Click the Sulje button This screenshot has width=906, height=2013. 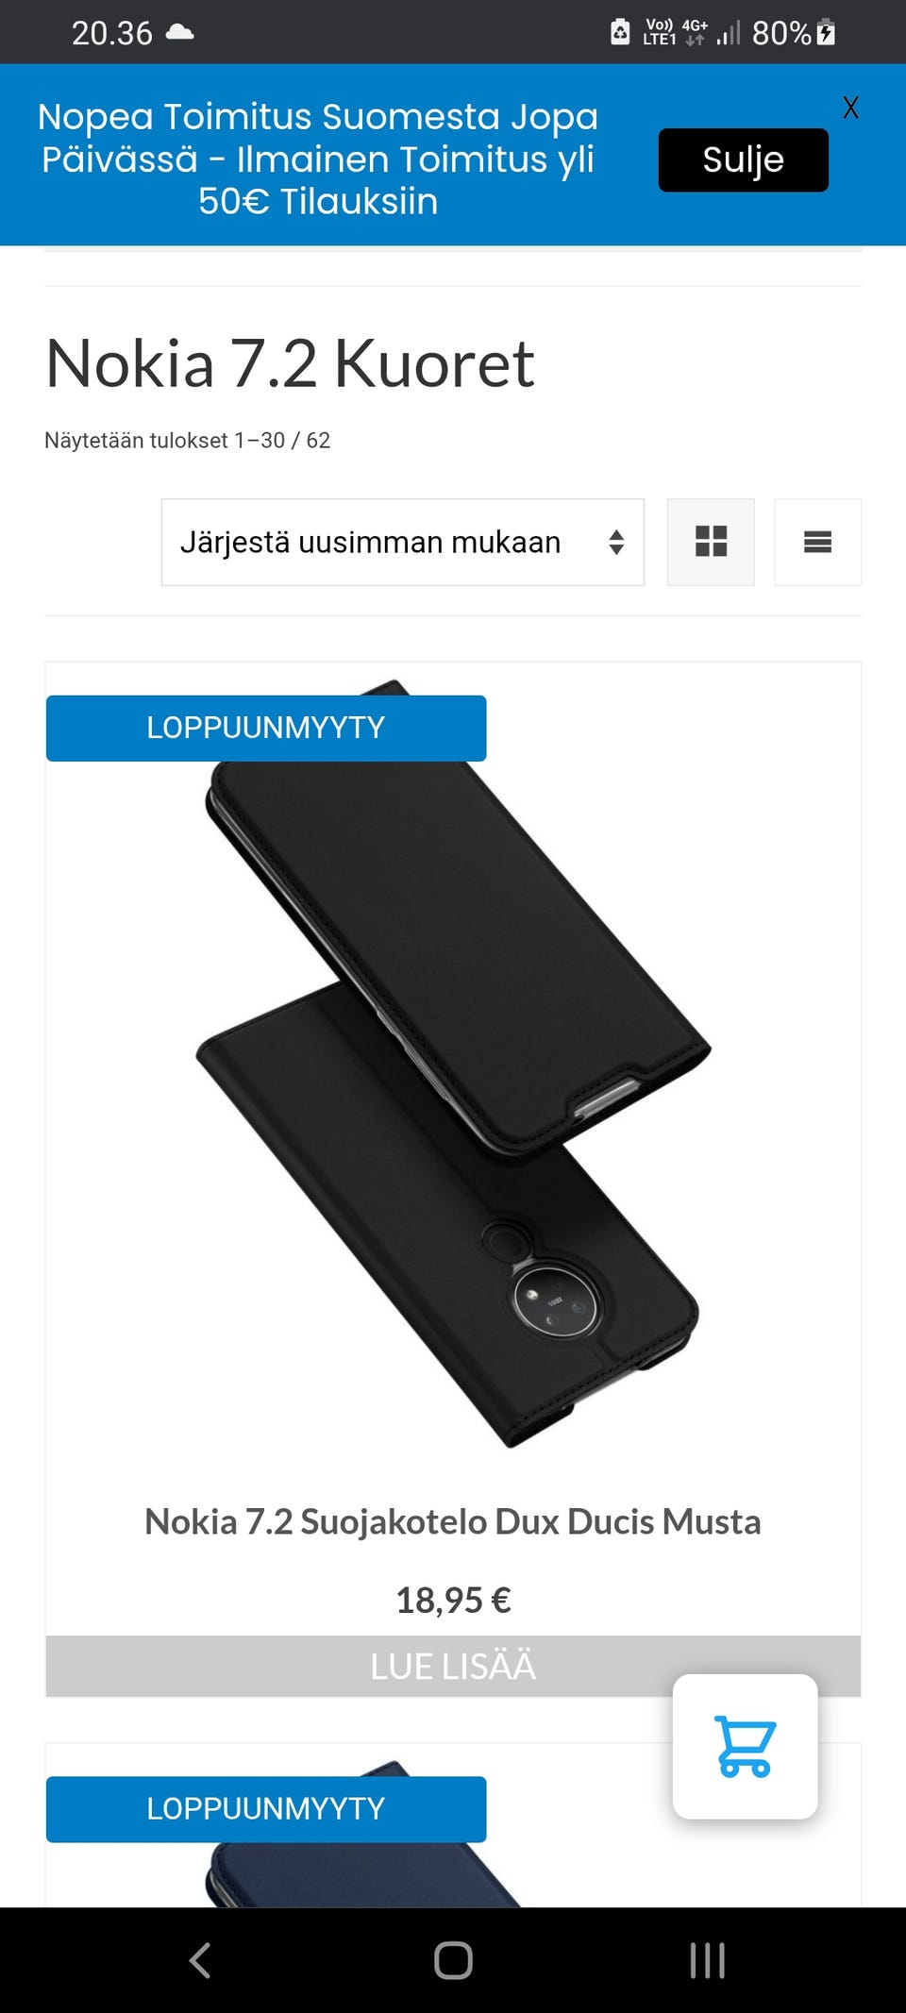[x=743, y=159]
